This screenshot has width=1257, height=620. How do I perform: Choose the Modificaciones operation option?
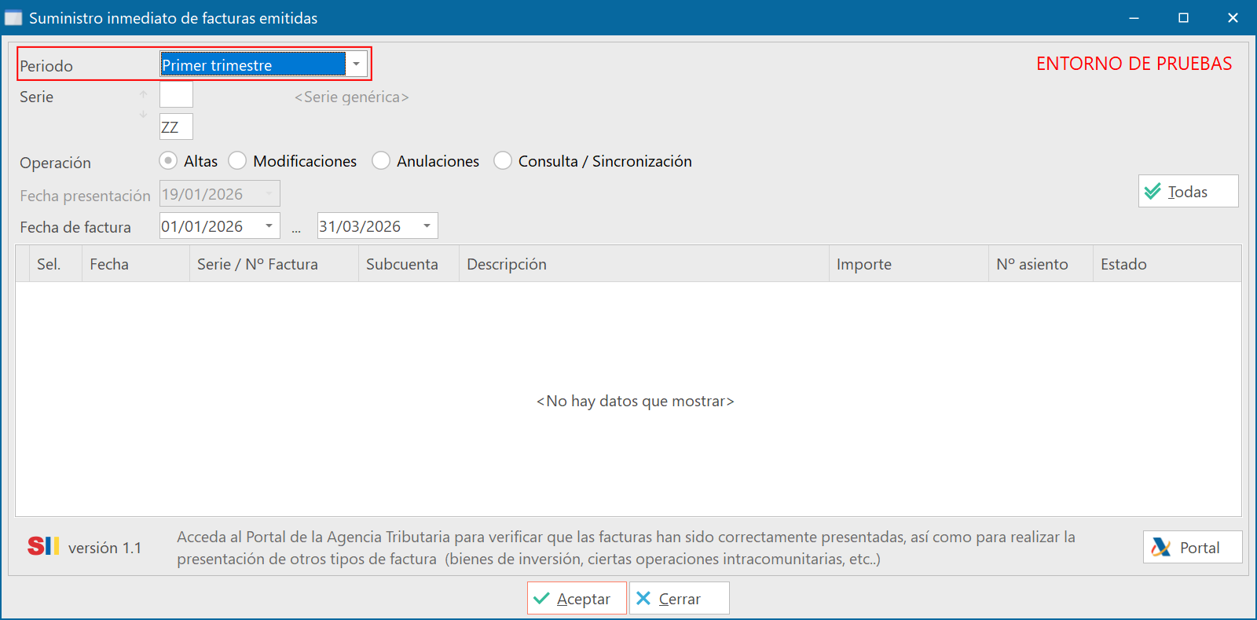coord(237,161)
